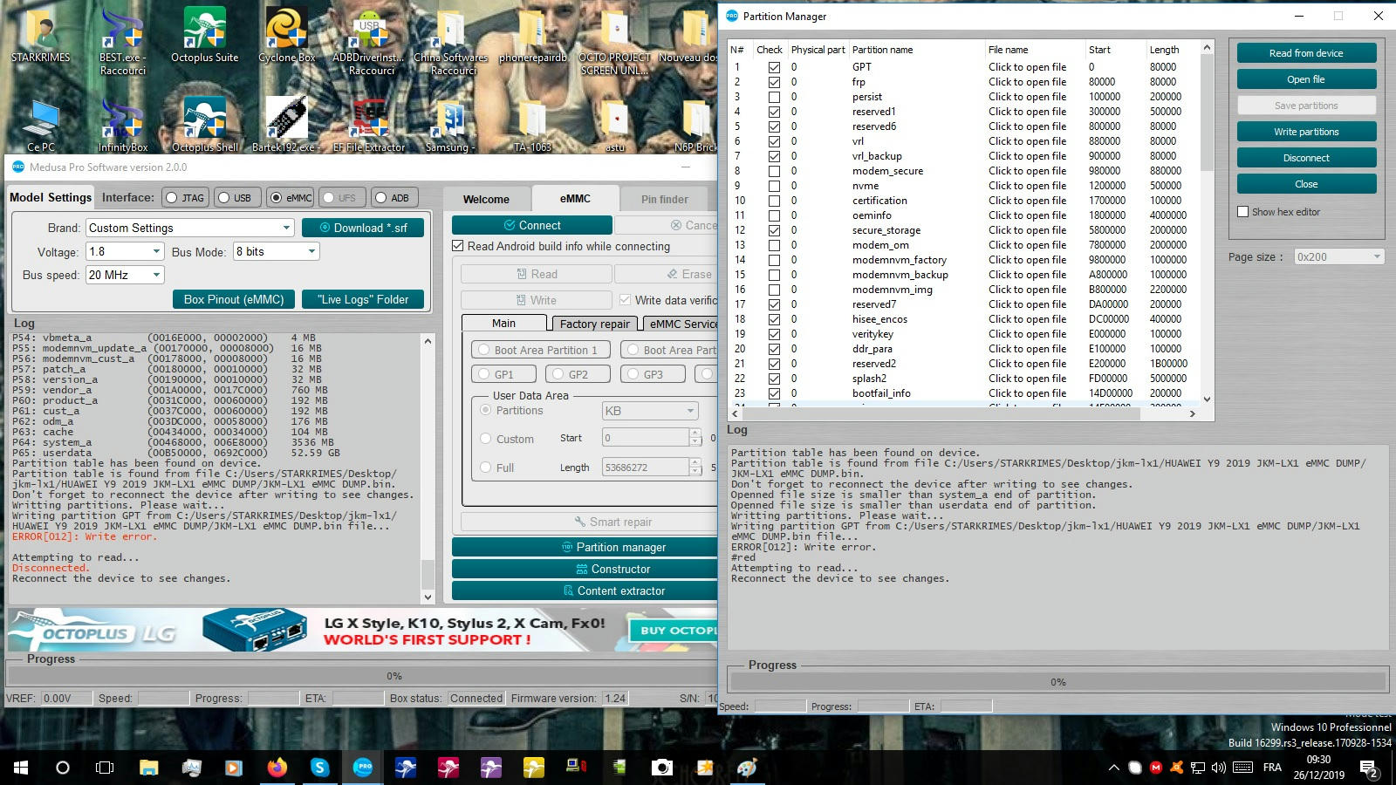Open the Content extractor button
1396x785 pixels.
coord(585,590)
